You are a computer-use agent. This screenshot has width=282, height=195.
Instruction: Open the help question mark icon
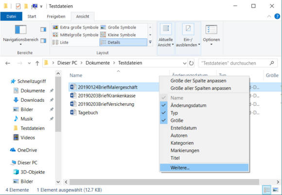point(277,16)
